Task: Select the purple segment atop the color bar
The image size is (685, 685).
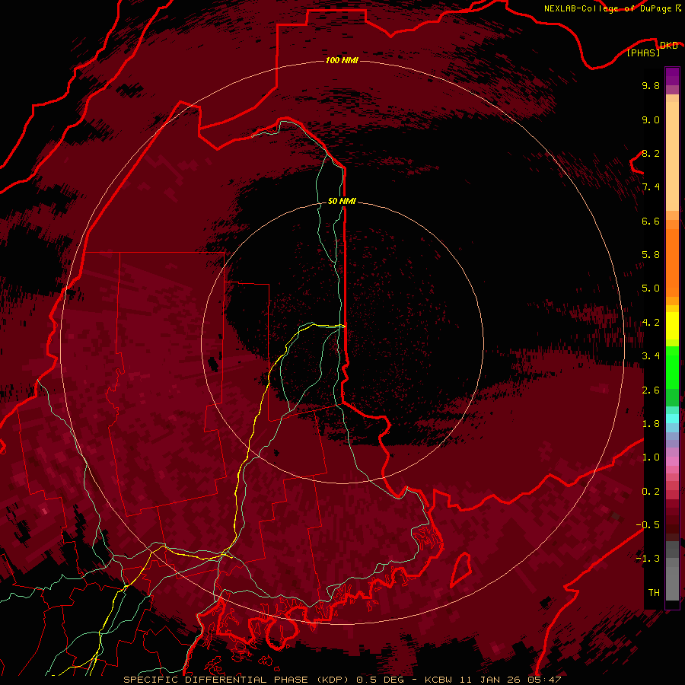Action: [x=672, y=76]
